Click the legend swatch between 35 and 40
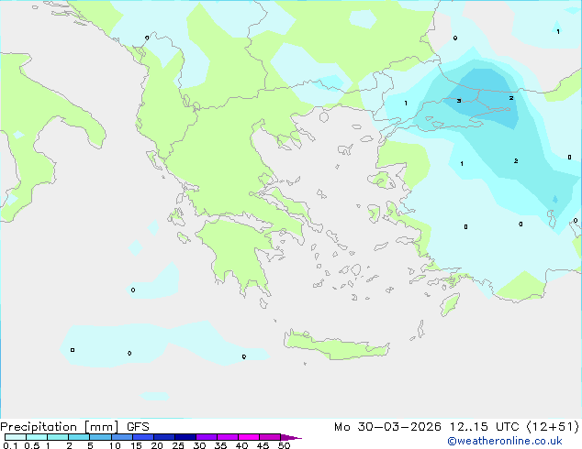This screenshot has width=582, height=449. click(x=227, y=437)
